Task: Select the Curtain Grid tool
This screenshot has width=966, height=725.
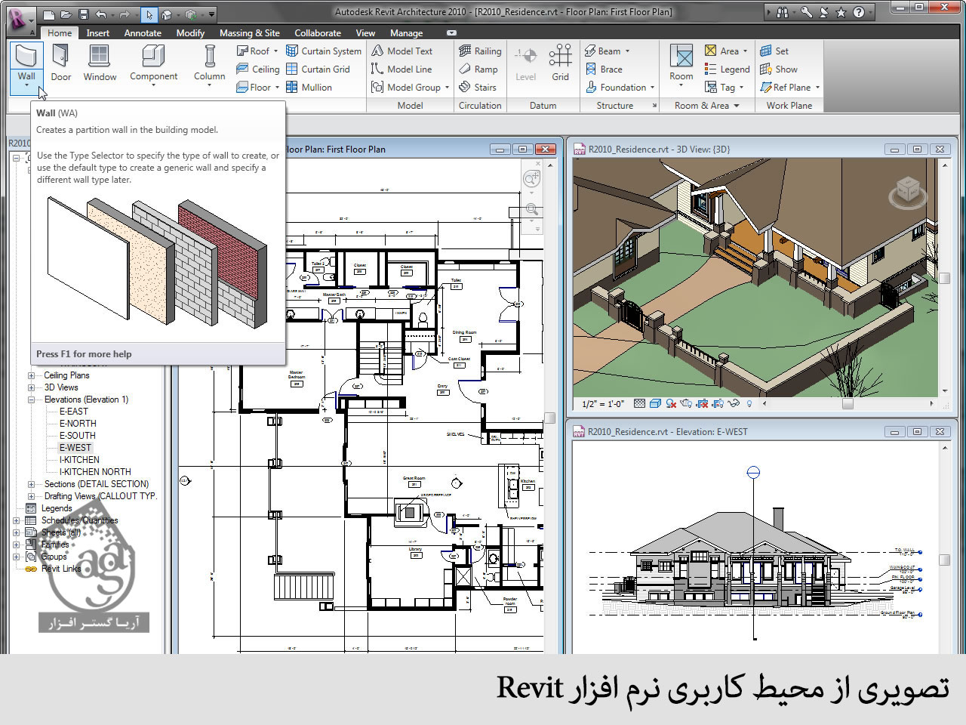Action: point(318,69)
